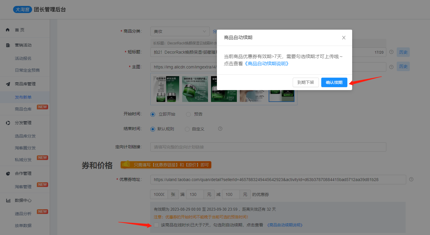Image resolution: width=430 pixels, height=235 pixels.
Task: Click the 商品库管理 paper plane icon
Action: (8, 84)
